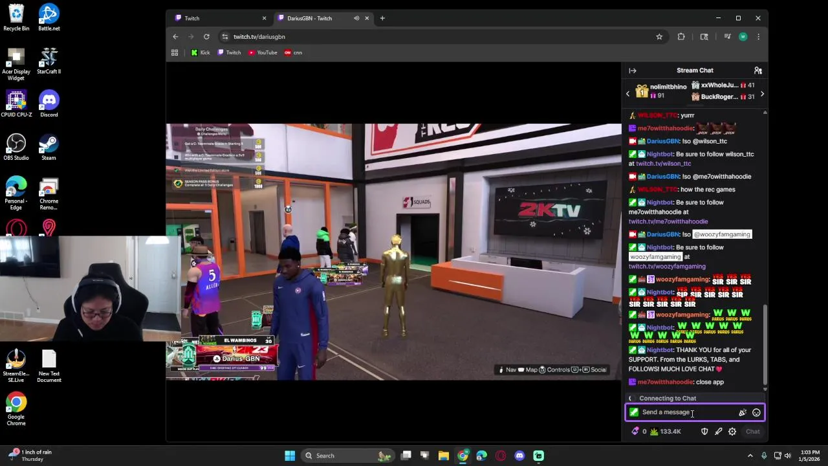Open moderator sword tools in chat footer
The height and width of the screenshot is (466, 828).
click(x=718, y=432)
